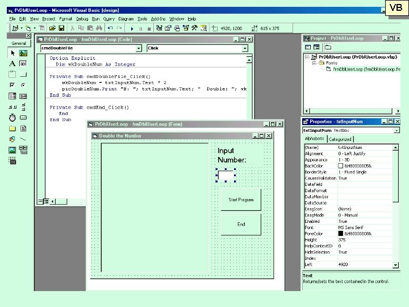Screen dimensions: 409x307
Task: Click the Find binoculars toolbar icon
Action: 99,28
